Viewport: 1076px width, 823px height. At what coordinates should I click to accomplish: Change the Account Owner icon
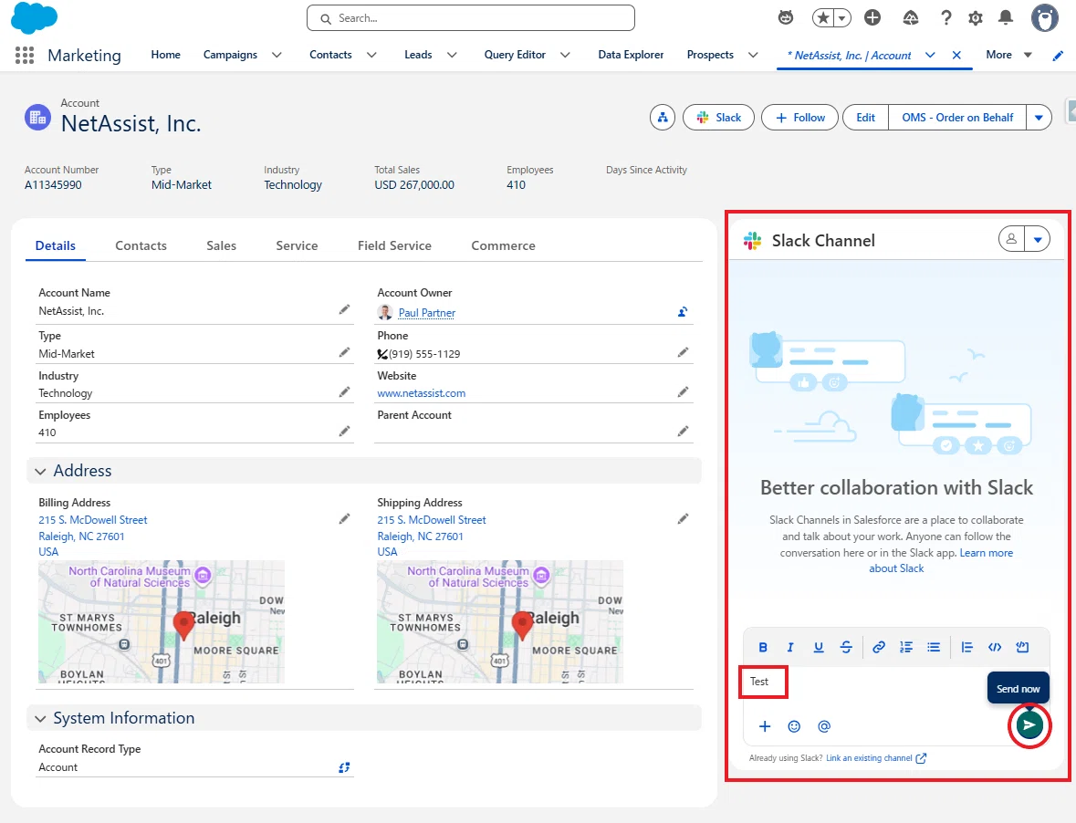click(683, 312)
